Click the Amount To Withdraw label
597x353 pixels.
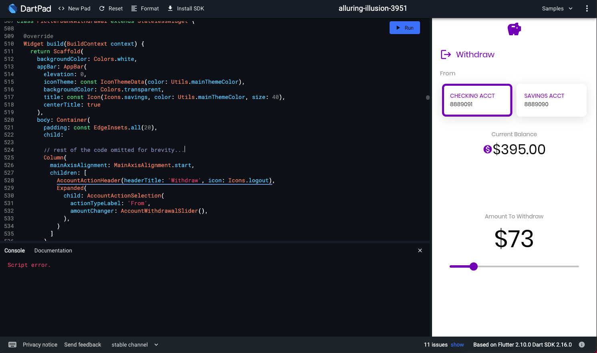tap(514, 216)
